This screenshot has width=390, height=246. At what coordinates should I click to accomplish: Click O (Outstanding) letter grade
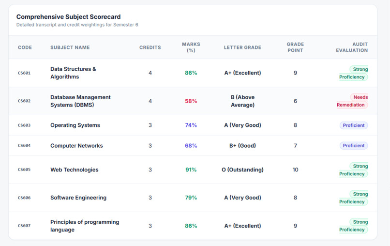pyautogui.click(x=242, y=169)
